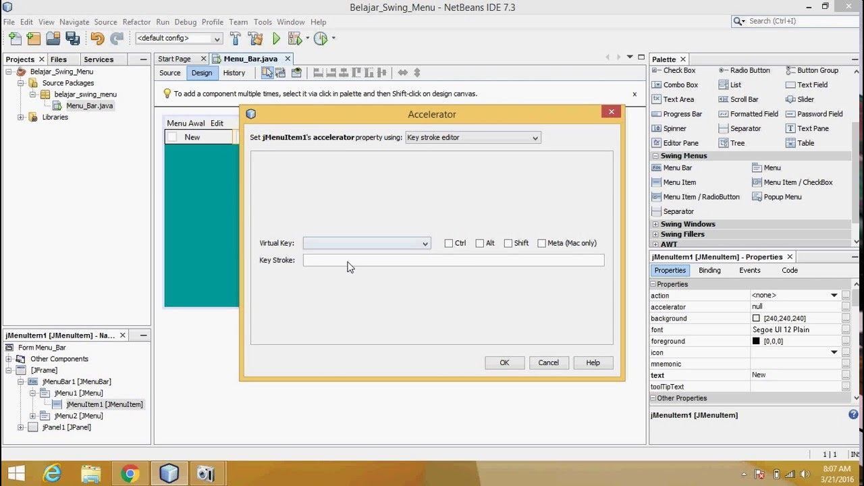Switch to the Services tab
The height and width of the screenshot is (486, 864).
click(99, 59)
